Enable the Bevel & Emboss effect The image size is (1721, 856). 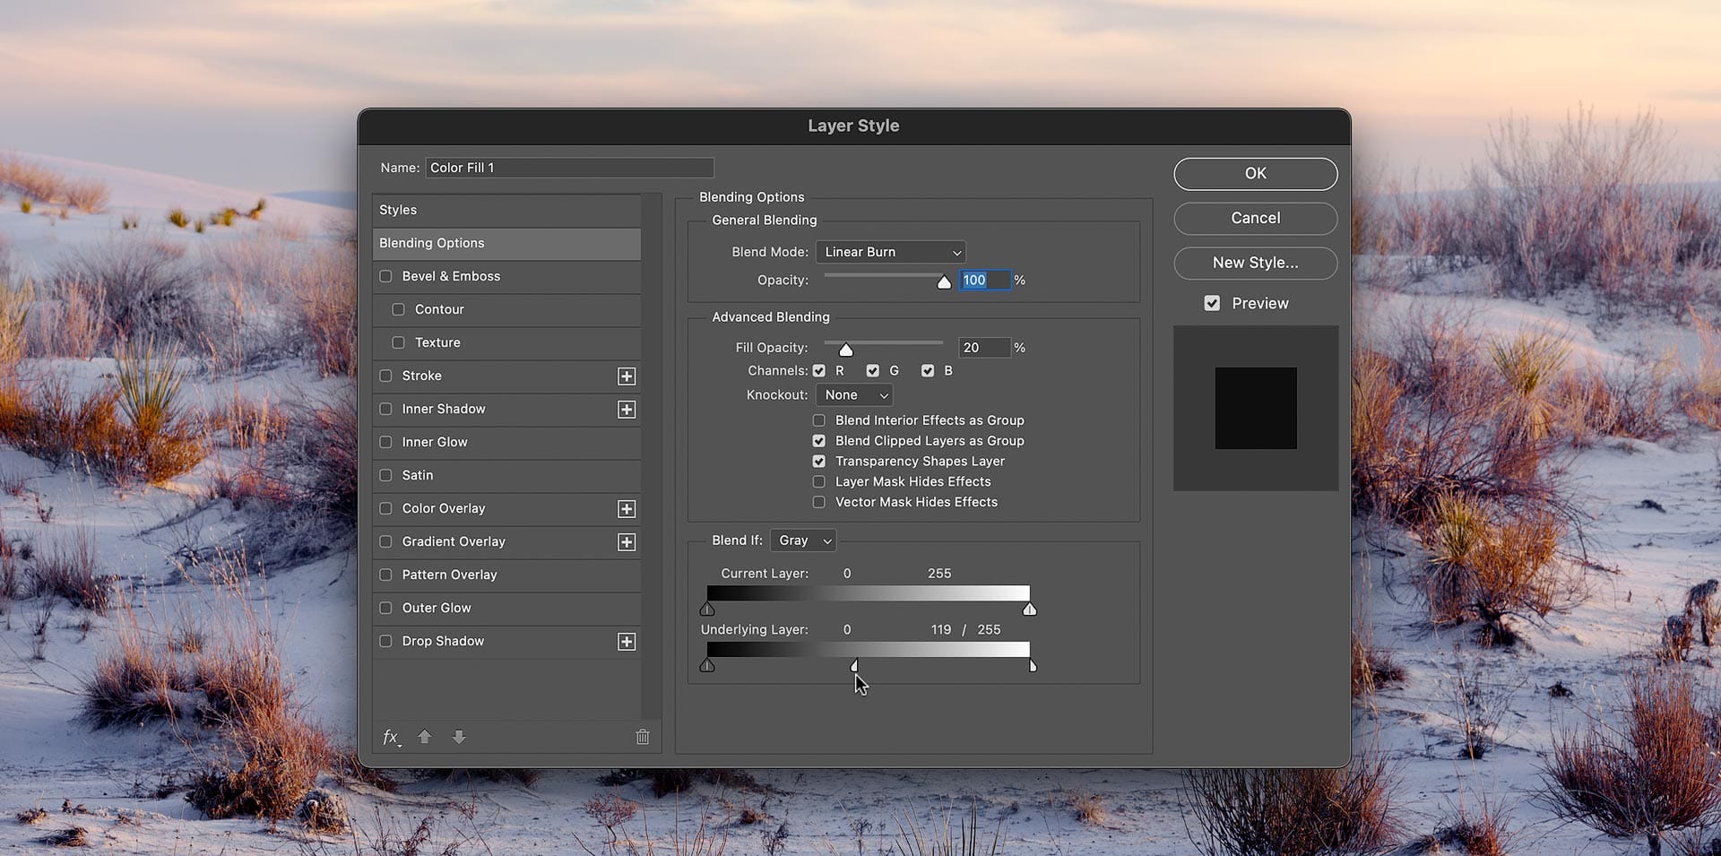(x=385, y=276)
